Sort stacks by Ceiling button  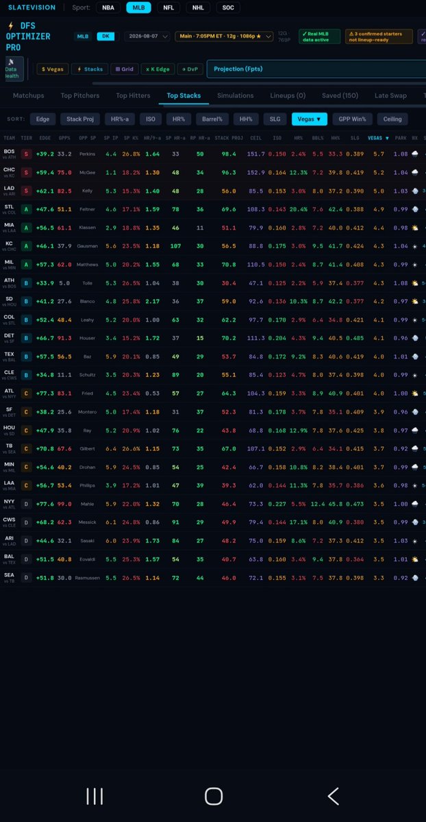(x=392, y=119)
